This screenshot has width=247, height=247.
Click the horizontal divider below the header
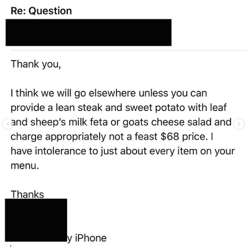click(x=129, y=51)
